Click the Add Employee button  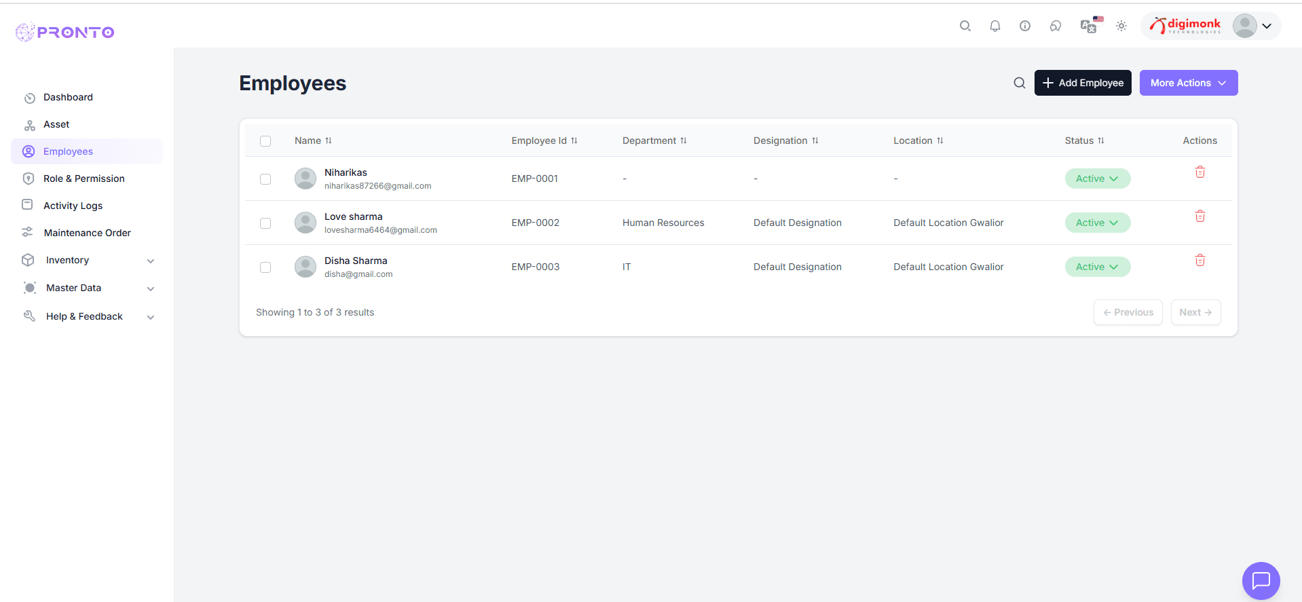click(1082, 83)
